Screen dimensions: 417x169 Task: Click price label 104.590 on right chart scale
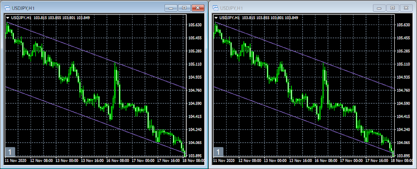(x=403, y=103)
